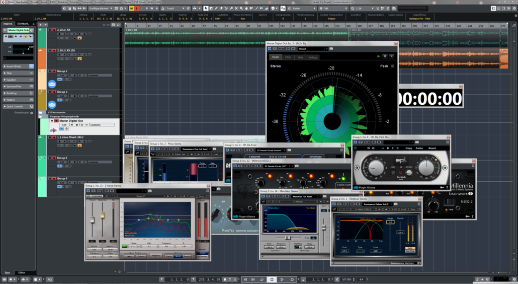Click Paste in SPL De-Verb Plus
Screen dimensions: 518x284
pyautogui.click(x=419, y=148)
